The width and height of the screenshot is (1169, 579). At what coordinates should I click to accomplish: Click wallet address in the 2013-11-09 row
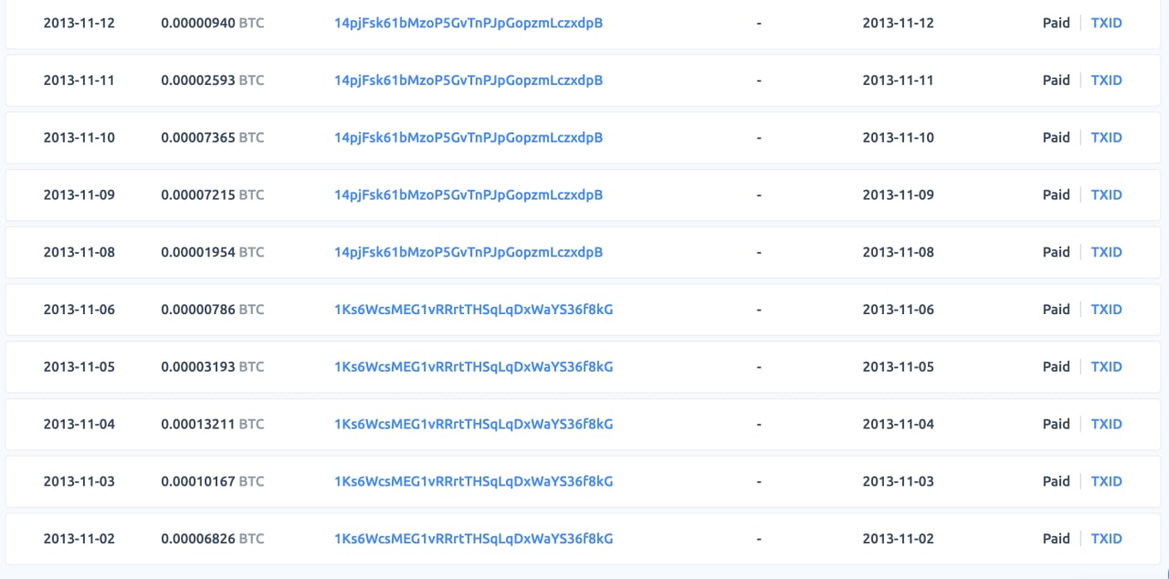(x=469, y=195)
